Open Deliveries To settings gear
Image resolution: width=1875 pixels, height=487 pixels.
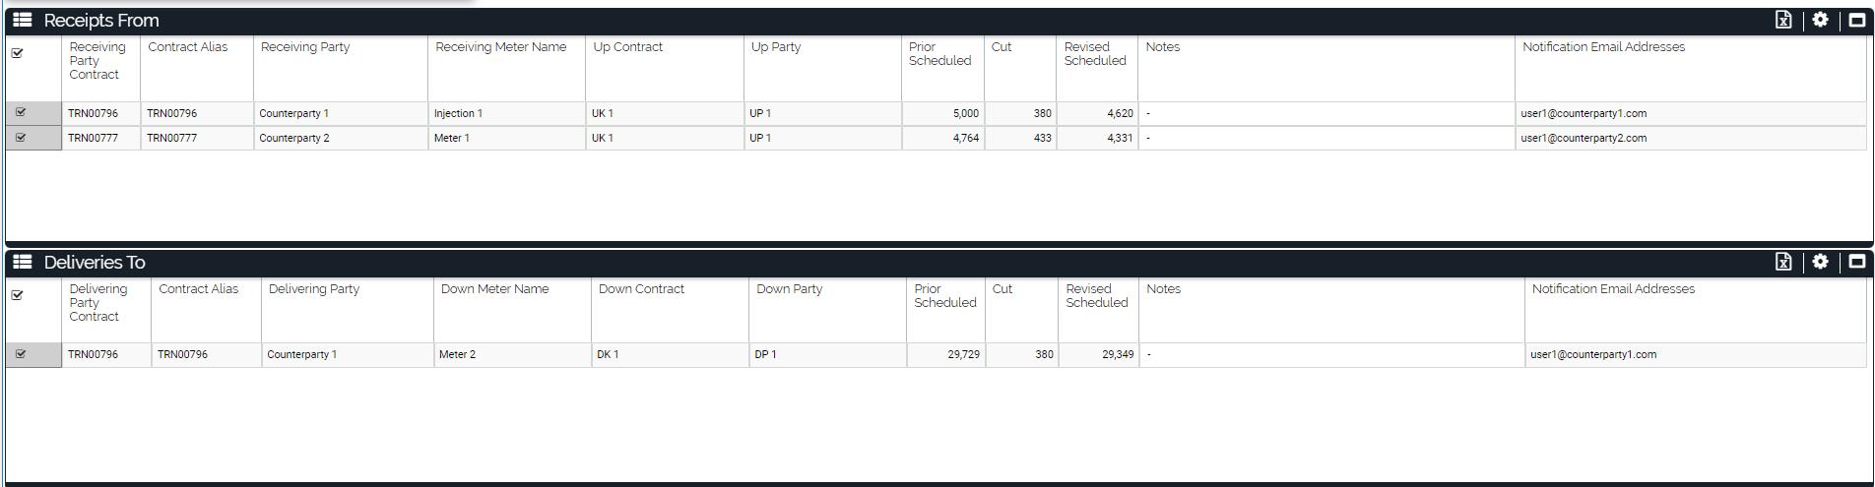(x=1820, y=262)
